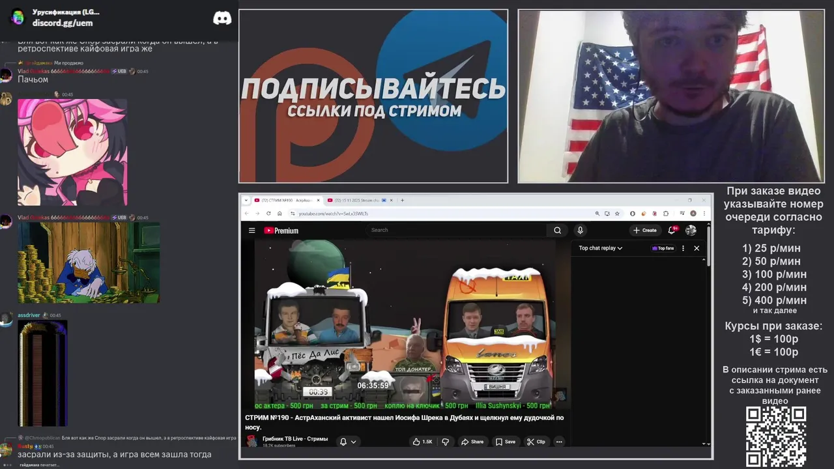This screenshot has width=834, height=469.
Task: Open Chrome profile avatar
Action: coord(693,213)
